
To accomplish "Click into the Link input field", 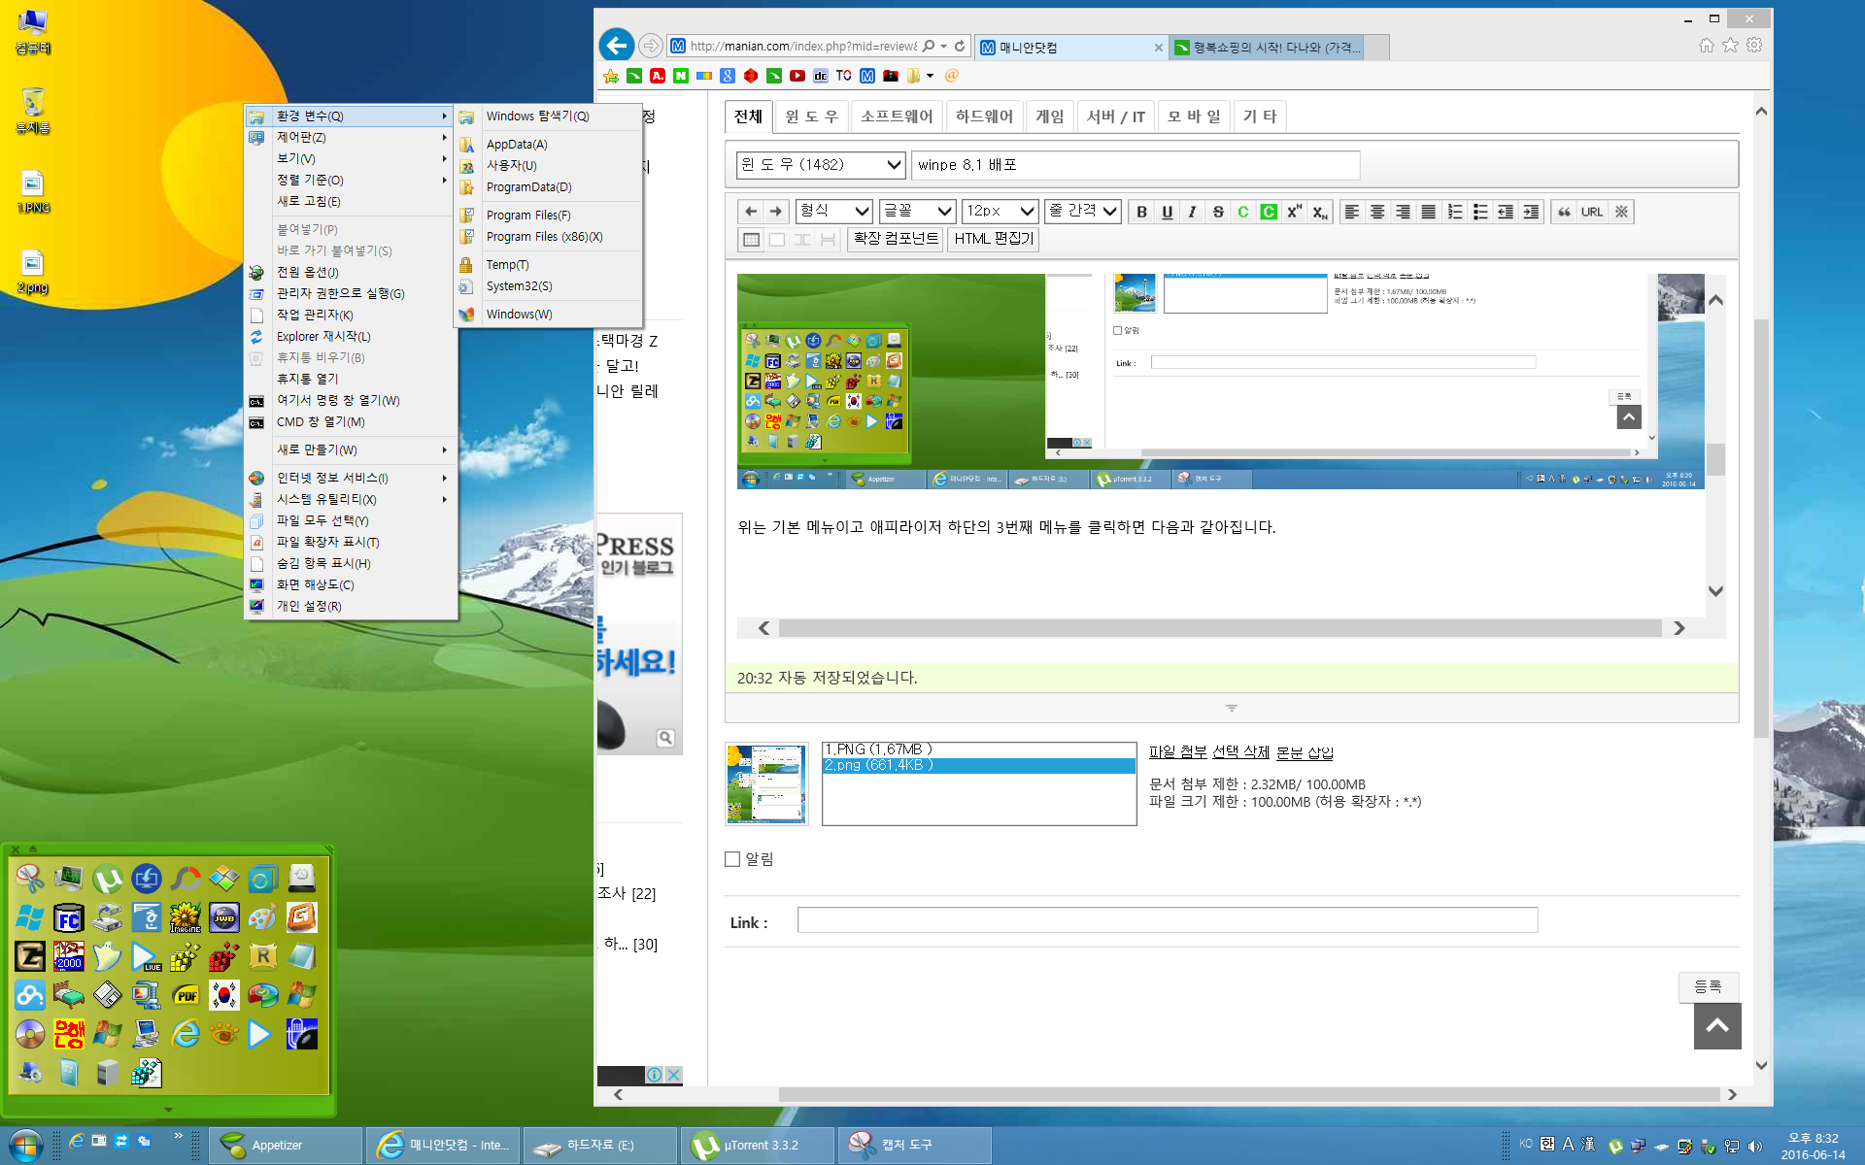I will (x=1168, y=920).
